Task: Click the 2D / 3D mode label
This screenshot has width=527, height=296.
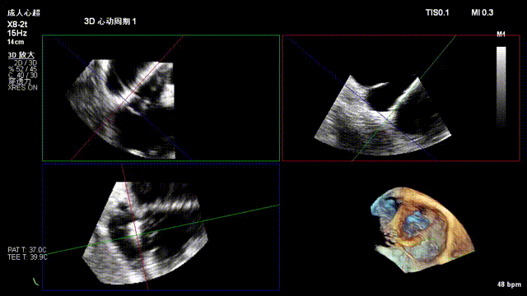Action: (26, 62)
